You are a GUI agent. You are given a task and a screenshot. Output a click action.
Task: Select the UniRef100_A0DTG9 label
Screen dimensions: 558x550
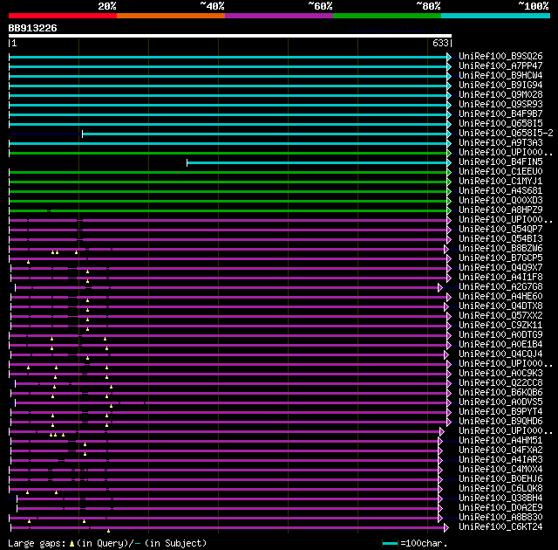(500, 335)
